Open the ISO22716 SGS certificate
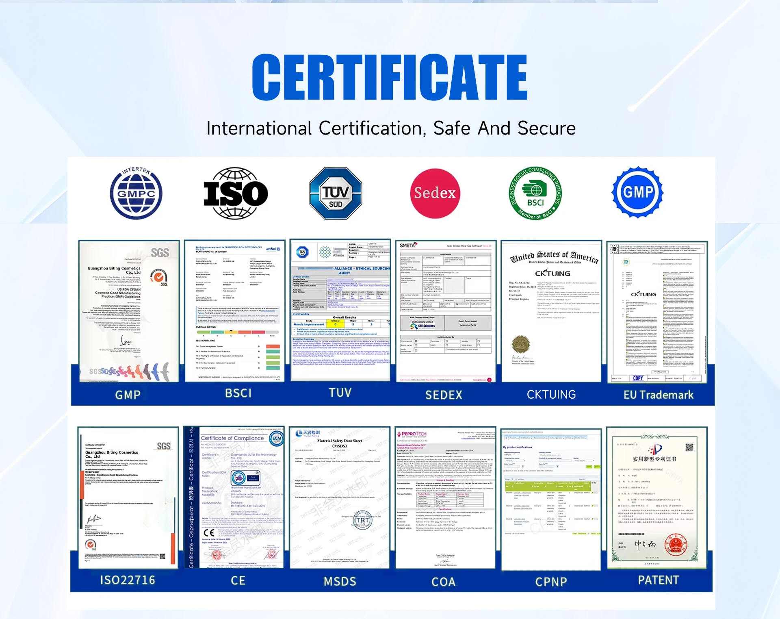Screen dimensions: 780x619 128,498
